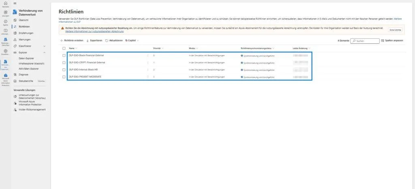Screen dimensions: 415x189
Task: Click the hamburger menu icon to collapse navigation
Action: pyautogui.click(x=15, y=3)
